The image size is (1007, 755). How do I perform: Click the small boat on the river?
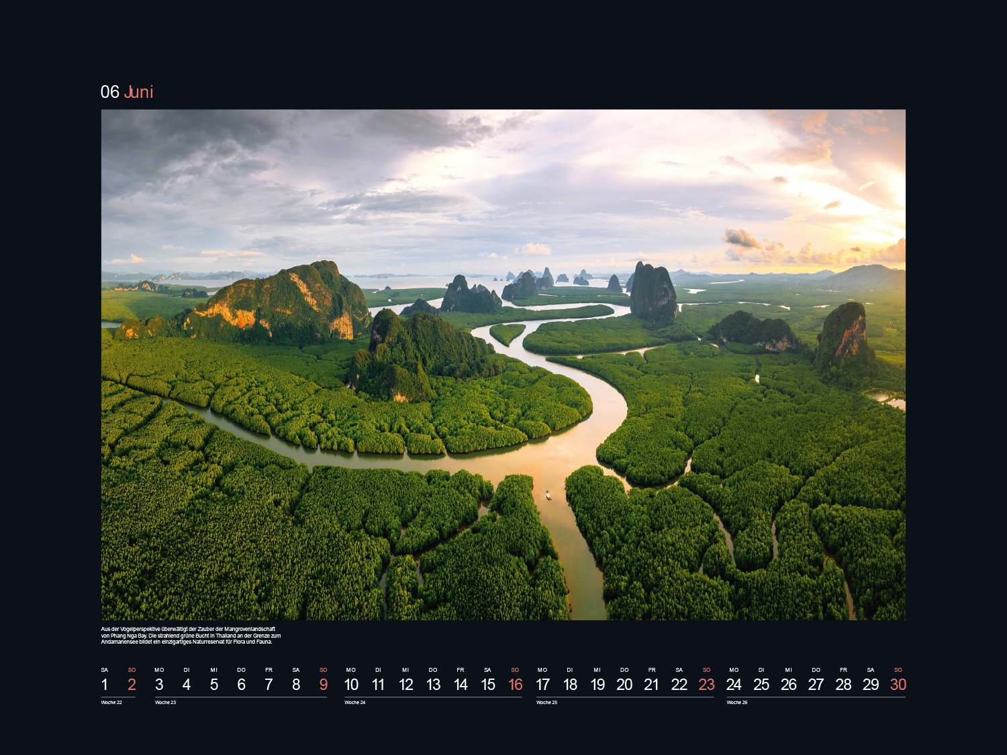(x=548, y=496)
